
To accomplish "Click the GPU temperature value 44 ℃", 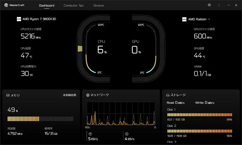I will point(200,55).
